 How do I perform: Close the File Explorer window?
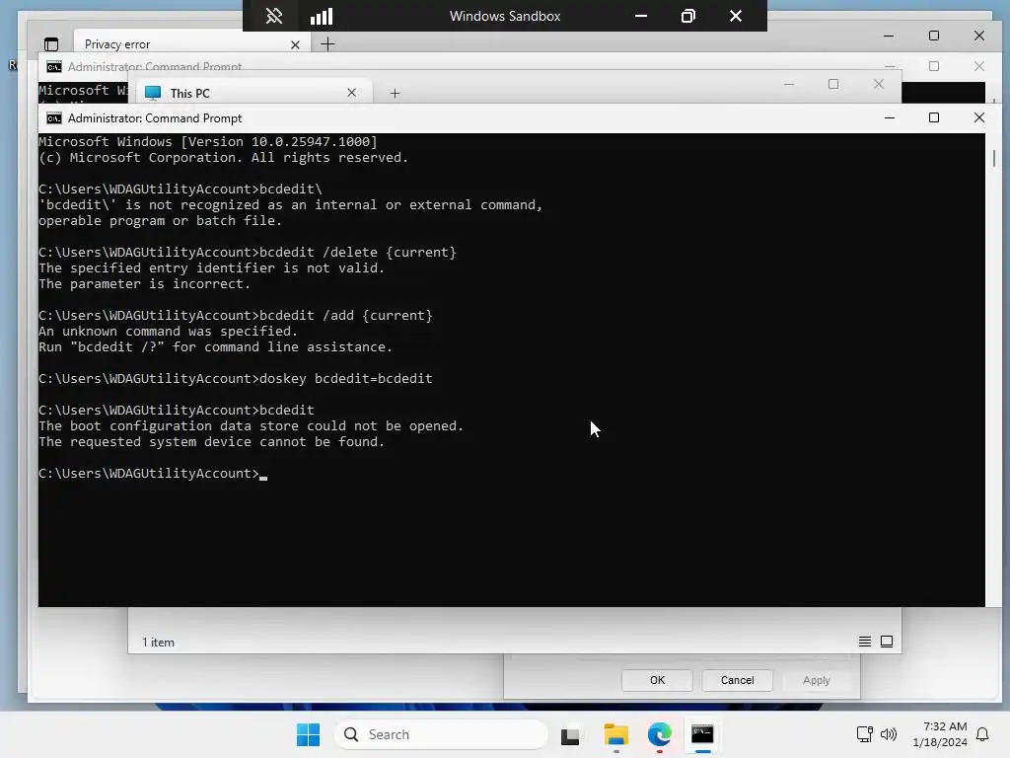tap(879, 85)
